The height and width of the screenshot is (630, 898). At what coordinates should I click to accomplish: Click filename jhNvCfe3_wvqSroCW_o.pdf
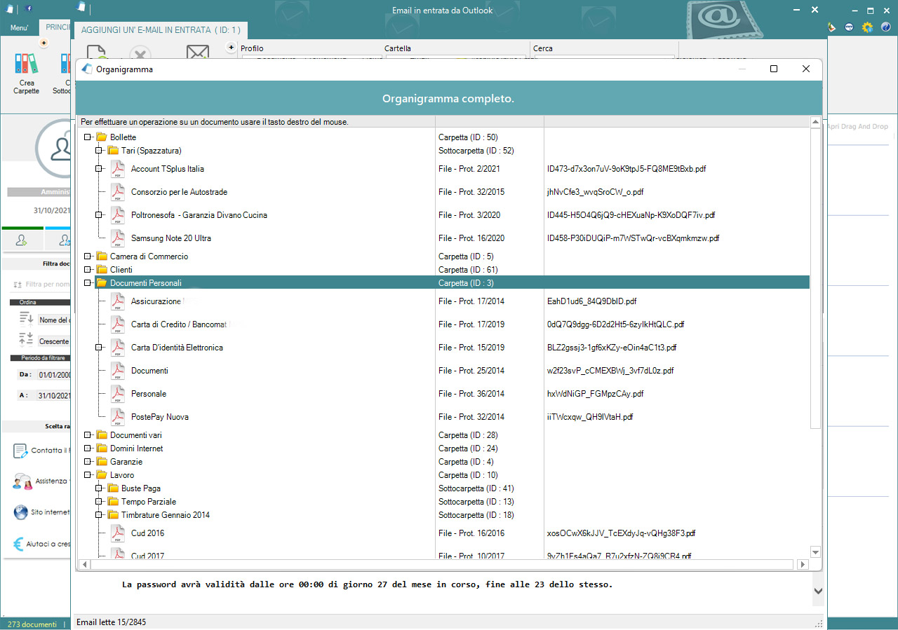[x=595, y=192]
